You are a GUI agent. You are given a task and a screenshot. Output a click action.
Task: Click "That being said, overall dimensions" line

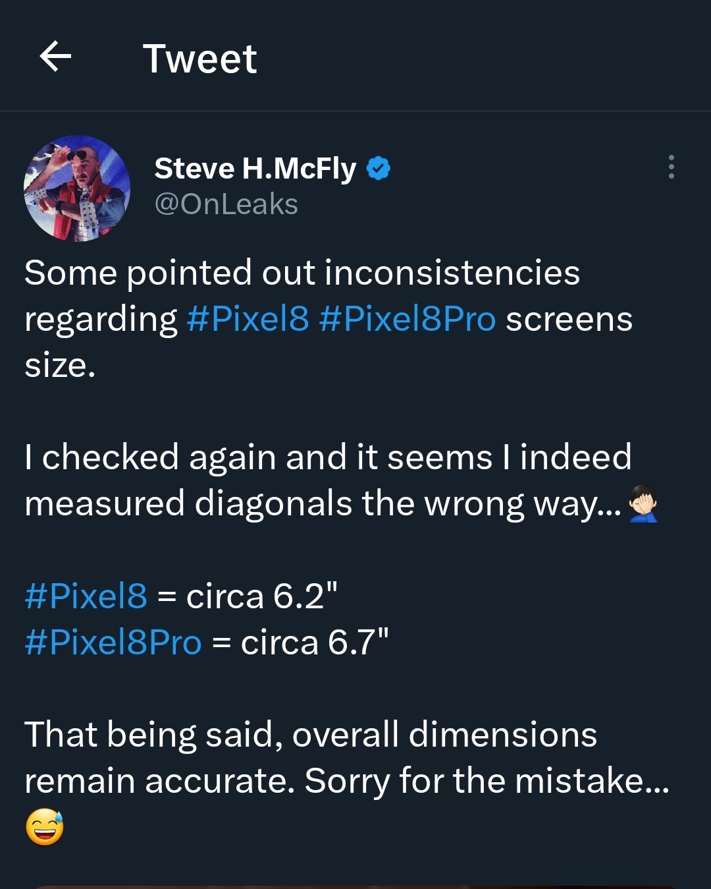pos(310,735)
